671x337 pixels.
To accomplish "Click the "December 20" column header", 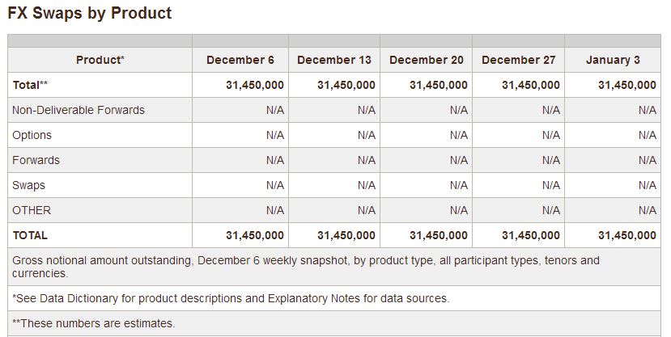I will tap(427, 60).
